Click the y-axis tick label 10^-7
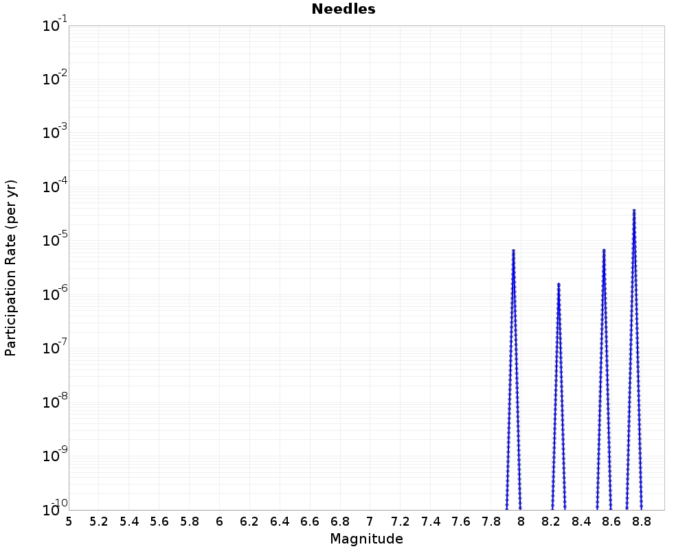687x549 pixels. pyautogui.click(x=55, y=347)
